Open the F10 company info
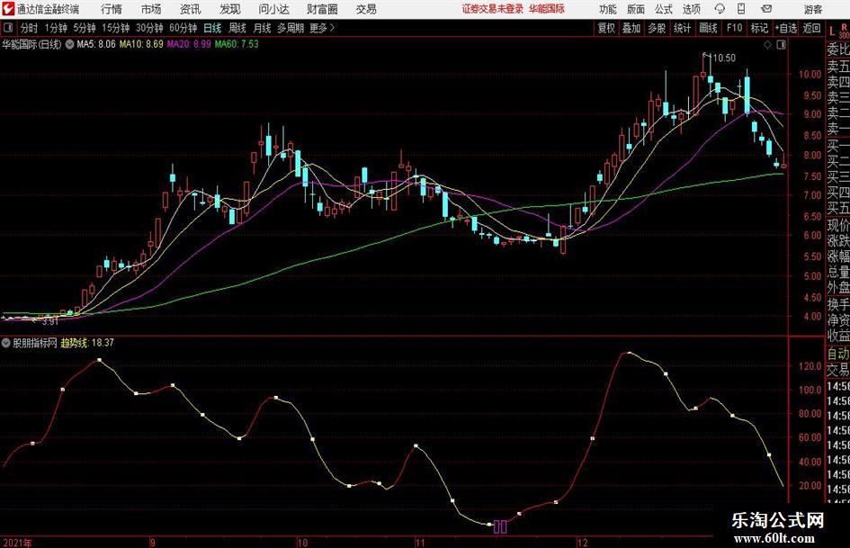Viewport: 850px width, 548px height. coord(734,28)
